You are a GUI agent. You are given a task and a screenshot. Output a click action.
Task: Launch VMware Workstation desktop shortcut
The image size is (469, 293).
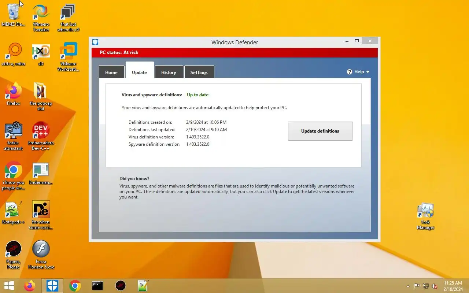[69, 57]
